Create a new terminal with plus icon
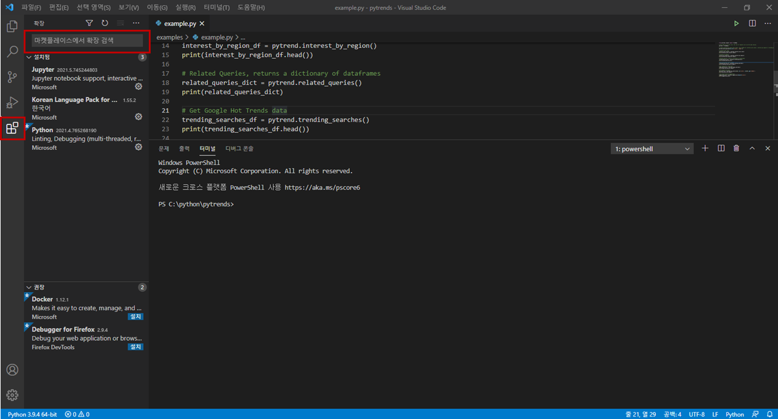 pos(705,148)
